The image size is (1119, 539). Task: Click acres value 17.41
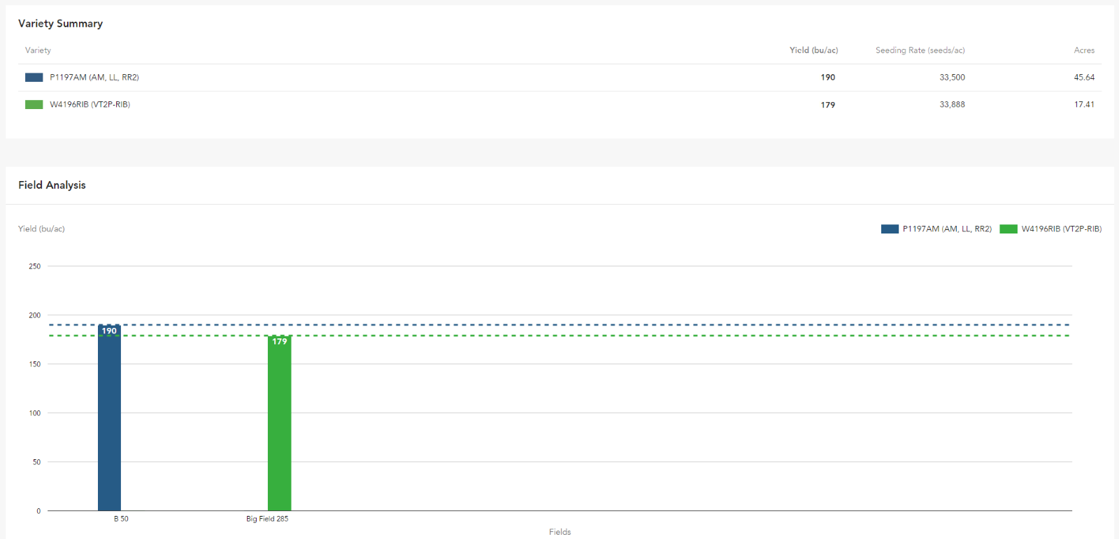point(1084,105)
